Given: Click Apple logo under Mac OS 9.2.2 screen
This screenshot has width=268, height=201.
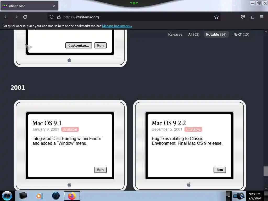Looking at the screenshot, I should (189, 185).
